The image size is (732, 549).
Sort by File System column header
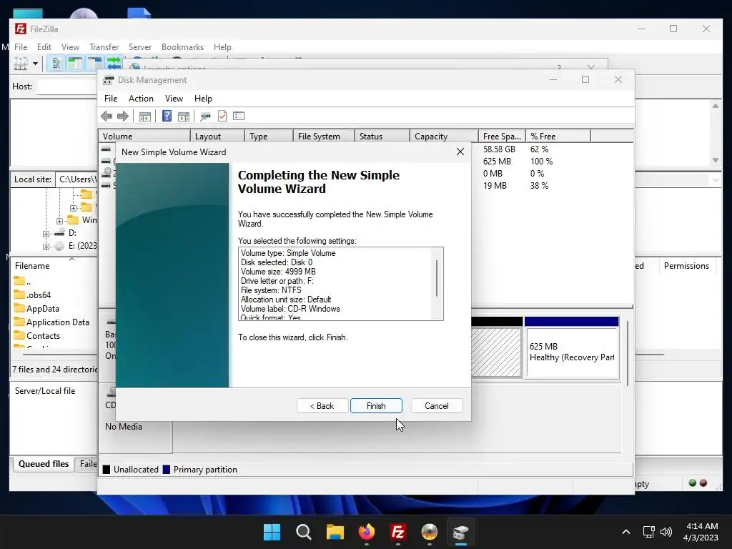pyautogui.click(x=324, y=137)
